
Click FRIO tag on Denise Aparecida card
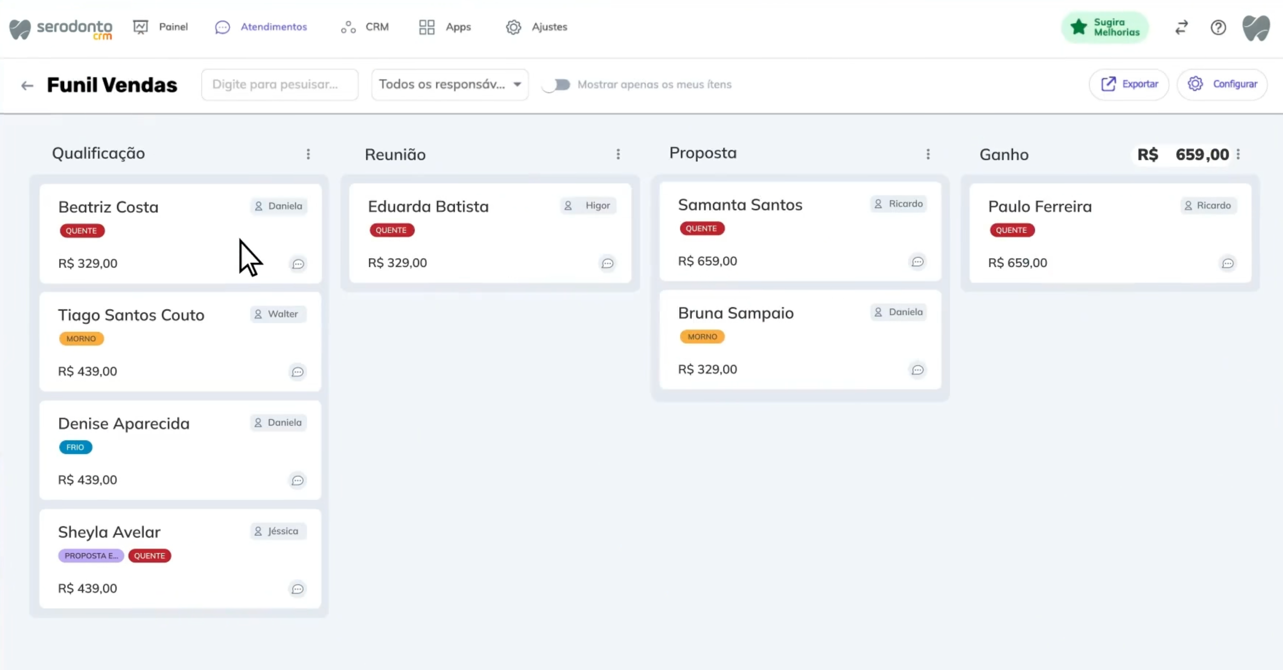75,447
